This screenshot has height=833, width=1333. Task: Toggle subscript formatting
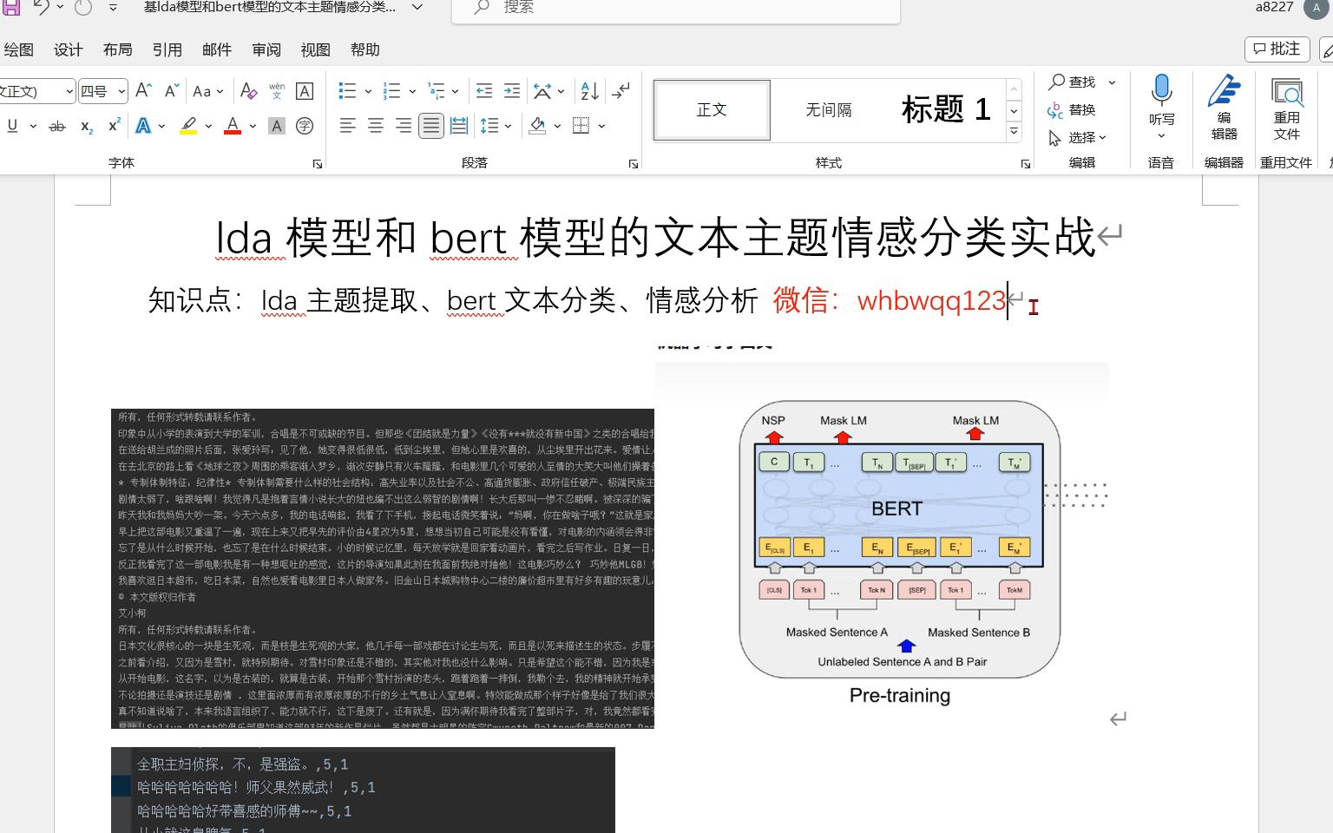point(87,126)
